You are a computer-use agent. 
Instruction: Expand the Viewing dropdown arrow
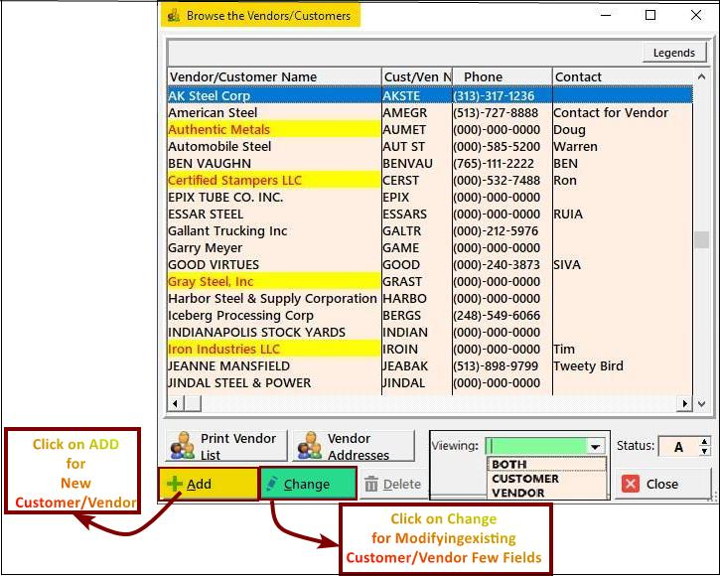tap(596, 447)
